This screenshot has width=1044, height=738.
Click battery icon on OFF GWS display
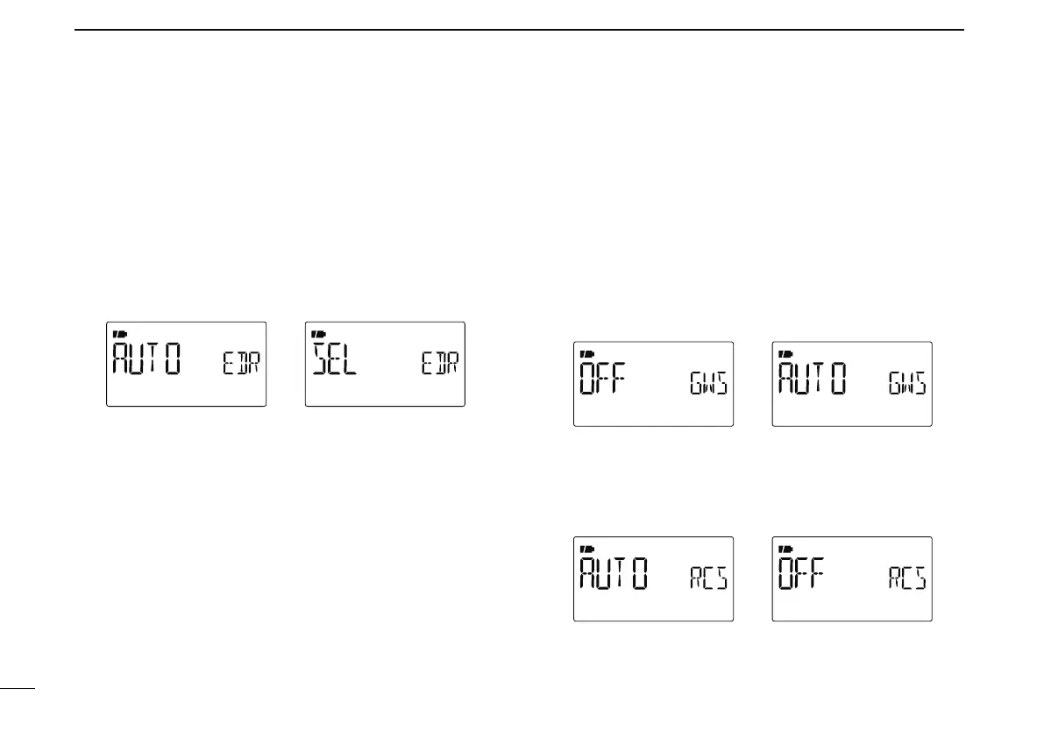coord(586,354)
